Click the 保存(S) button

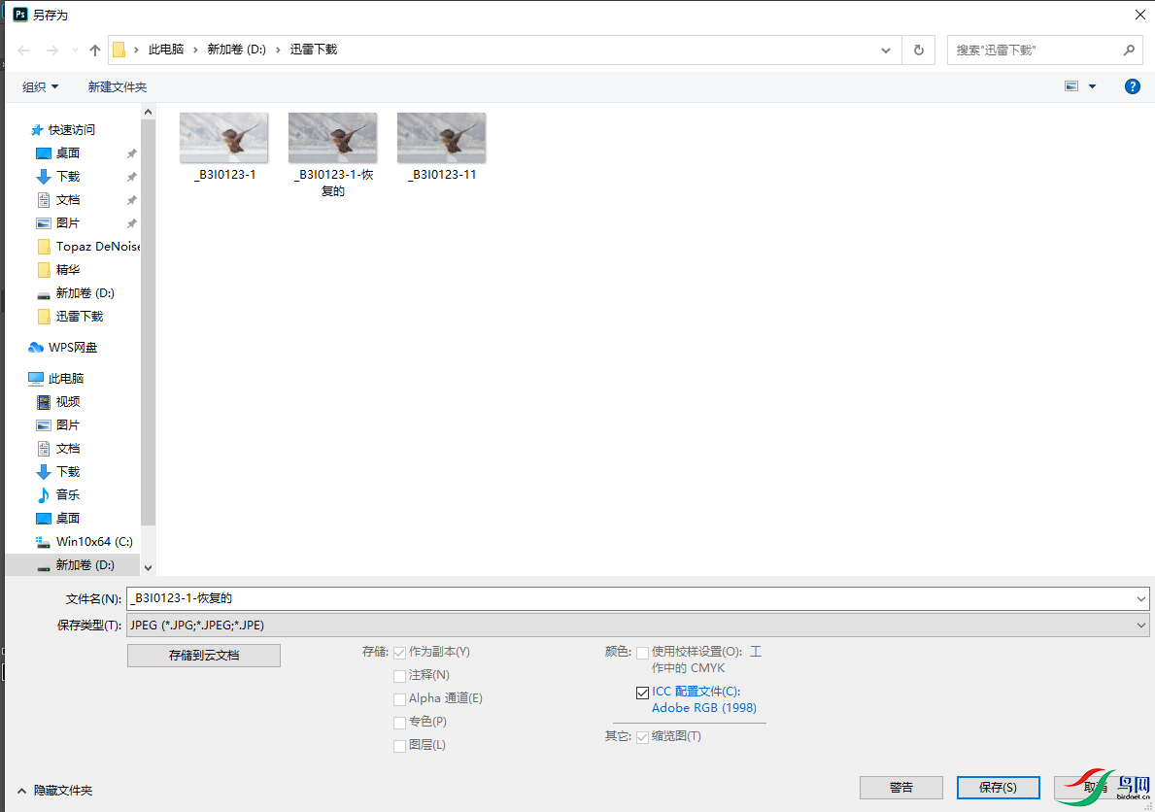(998, 787)
